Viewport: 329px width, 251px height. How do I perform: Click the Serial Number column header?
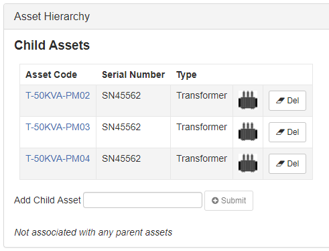[133, 74]
